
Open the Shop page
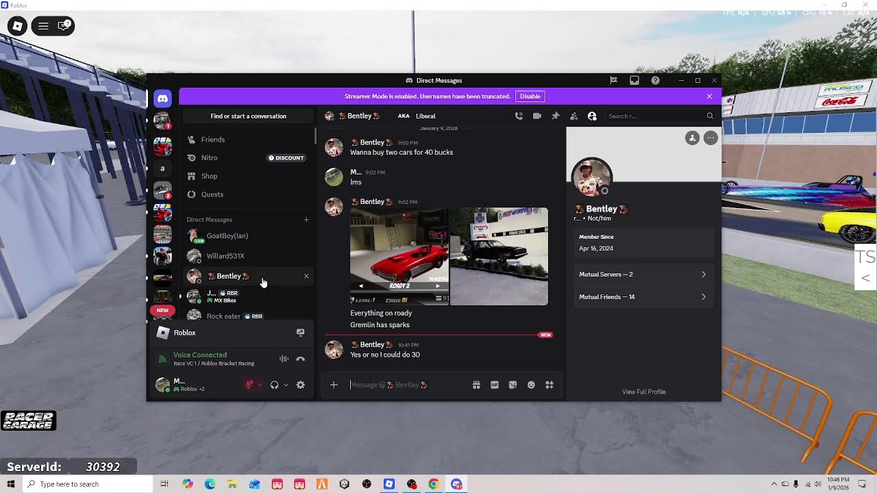point(247,176)
